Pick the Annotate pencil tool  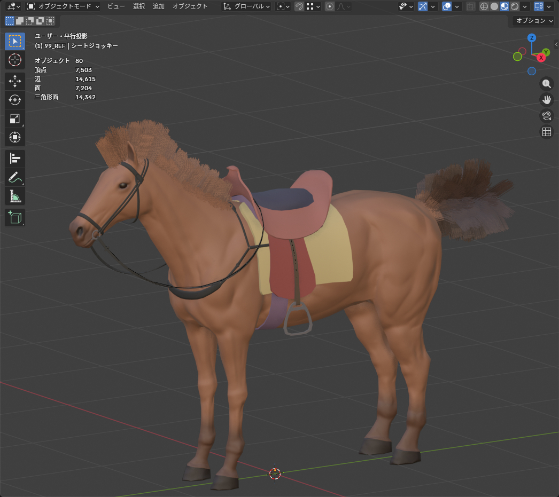(x=15, y=177)
